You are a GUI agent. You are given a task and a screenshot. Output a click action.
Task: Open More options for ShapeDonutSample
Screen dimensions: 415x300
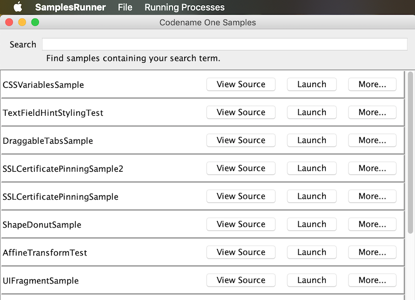pyautogui.click(x=372, y=224)
